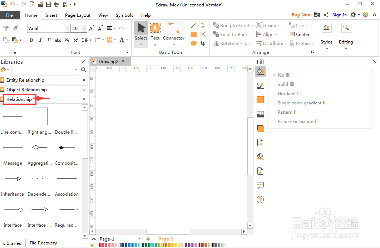Click the print icon in quick access bar
This screenshot has height=248, width=380.
click(x=57, y=4)
